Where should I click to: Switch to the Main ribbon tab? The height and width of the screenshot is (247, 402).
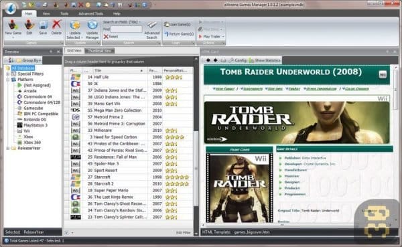(x=29, y=13)
